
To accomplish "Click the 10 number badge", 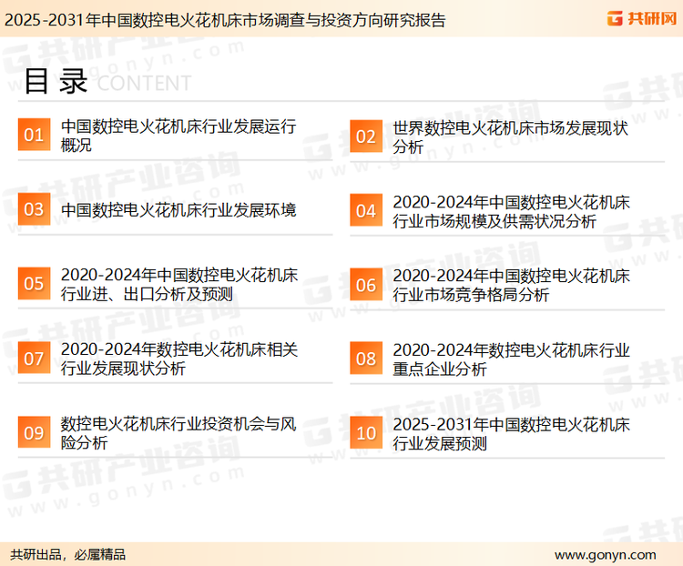I will (366, 433).
